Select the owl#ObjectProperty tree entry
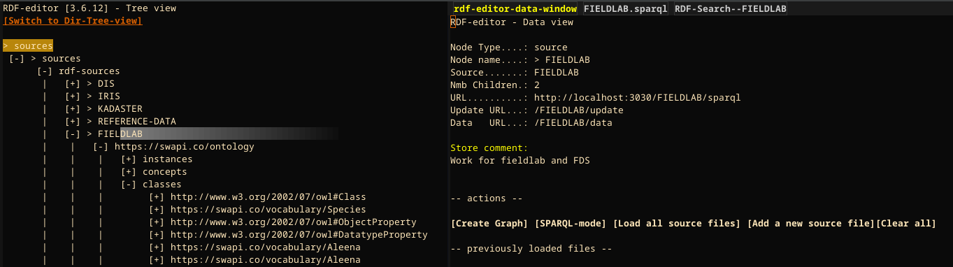The width and height of the screenshot is (953, 267). 294,222
